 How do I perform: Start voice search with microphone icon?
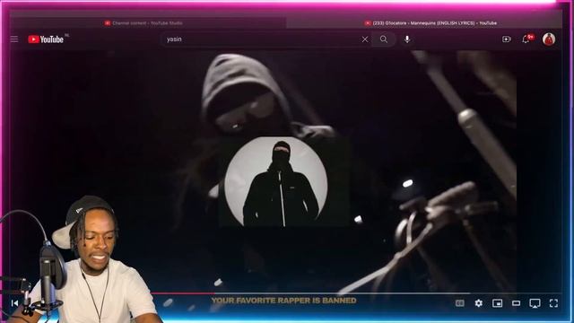(407, 39)
